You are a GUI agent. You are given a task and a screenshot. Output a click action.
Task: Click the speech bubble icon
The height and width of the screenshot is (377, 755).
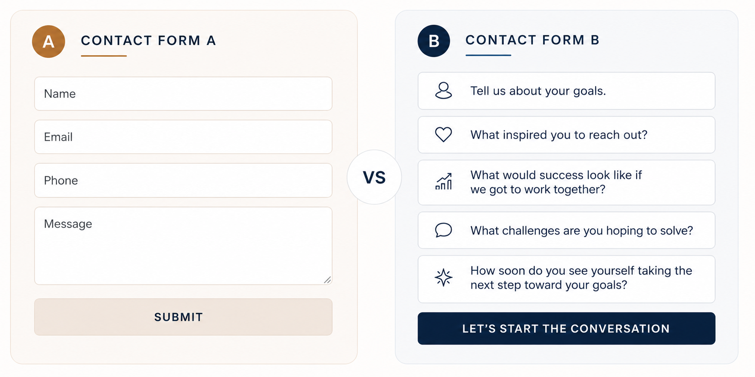(443, 230)
